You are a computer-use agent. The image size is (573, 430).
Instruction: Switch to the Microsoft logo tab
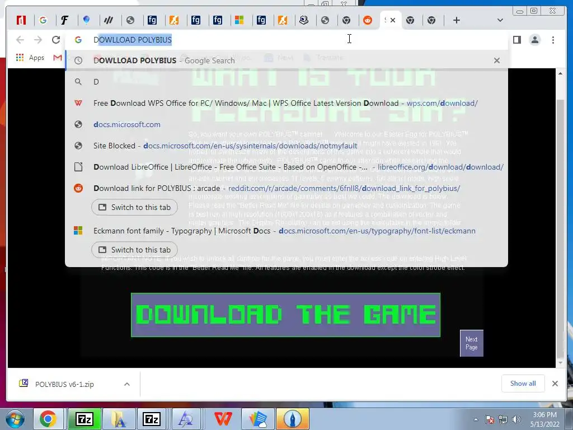coord(239,20)
